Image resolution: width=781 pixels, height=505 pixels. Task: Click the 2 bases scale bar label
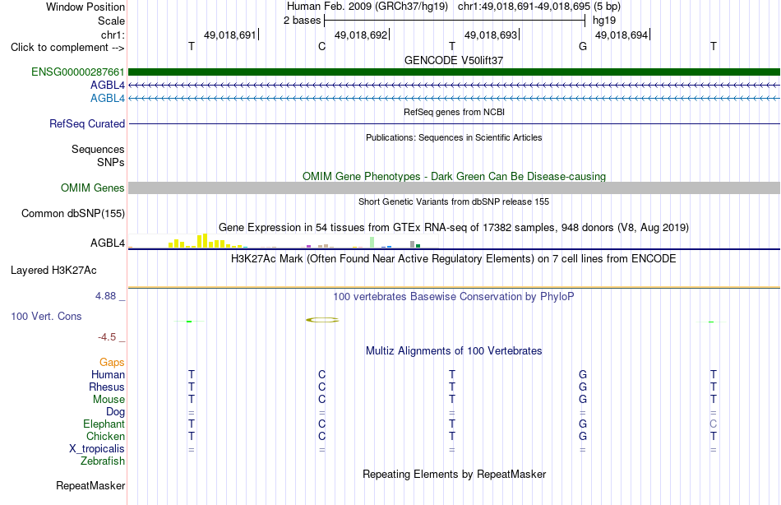coord(303,21)
